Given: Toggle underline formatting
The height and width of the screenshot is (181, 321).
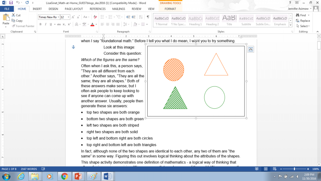Looking at the screenshot, I should click(51, 24).
